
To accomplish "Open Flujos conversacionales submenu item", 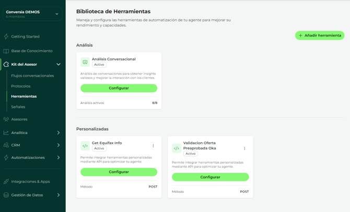I will pyautogui.click(x=32, y=76).
